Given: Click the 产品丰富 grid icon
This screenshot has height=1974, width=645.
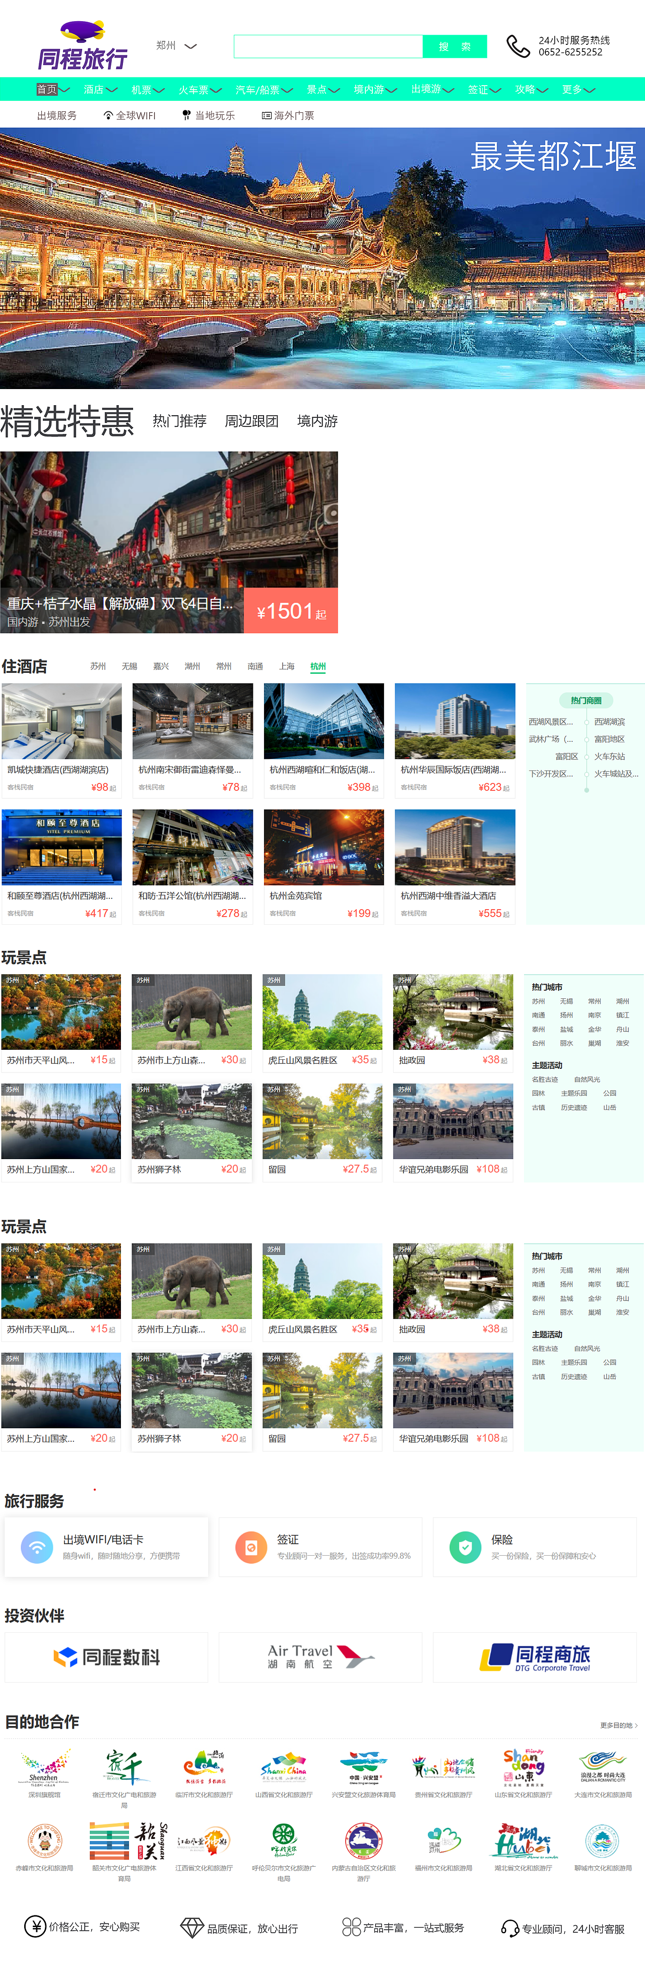Looking at the screenshot, I should (352, 1927).
